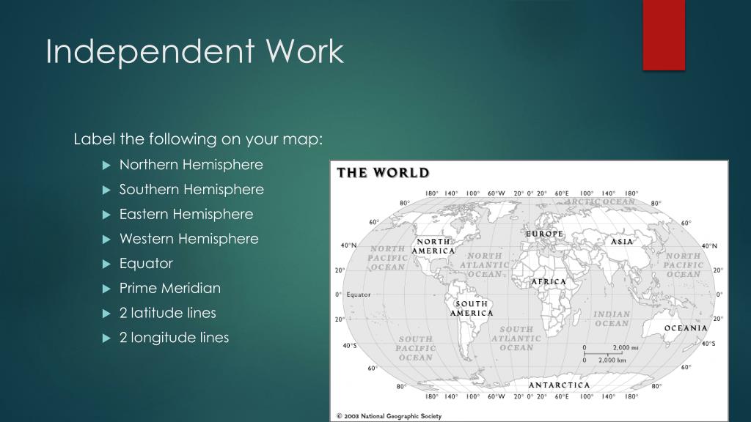This screenshot has width=751, height=422.
Task: Click the 'Equator' label on the map
Action: tap(359, 295)
